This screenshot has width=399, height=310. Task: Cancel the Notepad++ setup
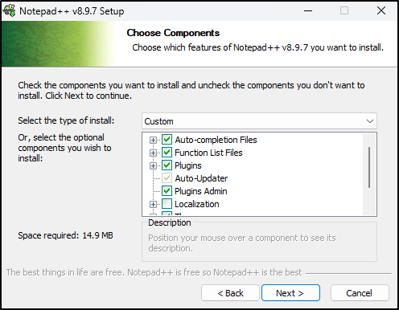360,293
